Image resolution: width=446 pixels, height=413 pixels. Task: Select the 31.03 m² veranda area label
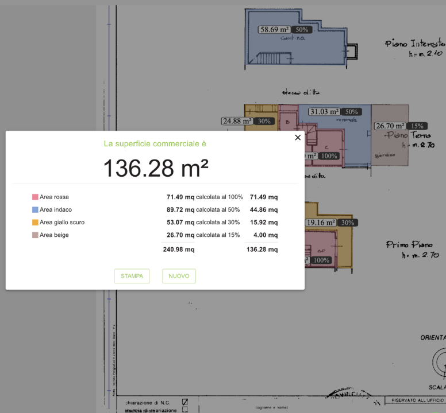click(324, 112)
